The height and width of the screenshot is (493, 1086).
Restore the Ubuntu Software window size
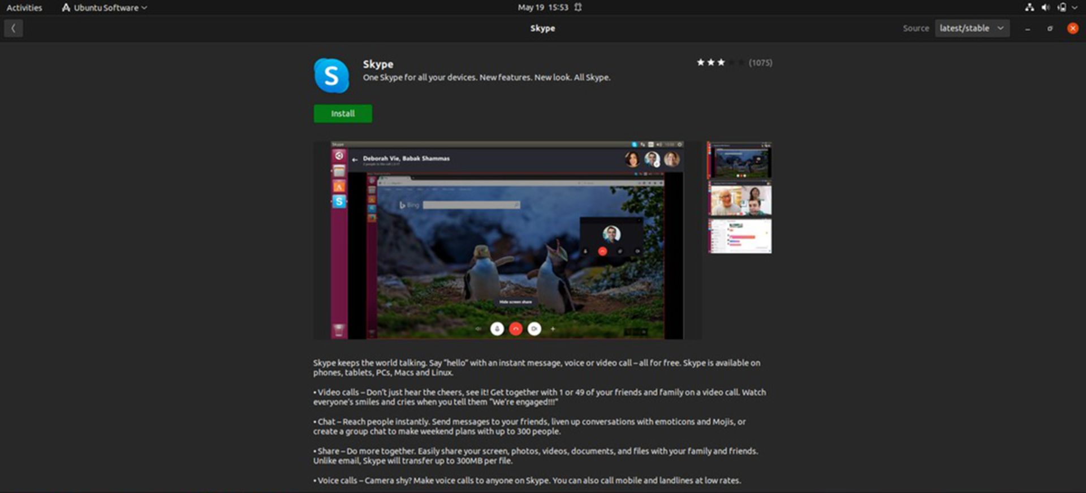[x=1050, y=28]
